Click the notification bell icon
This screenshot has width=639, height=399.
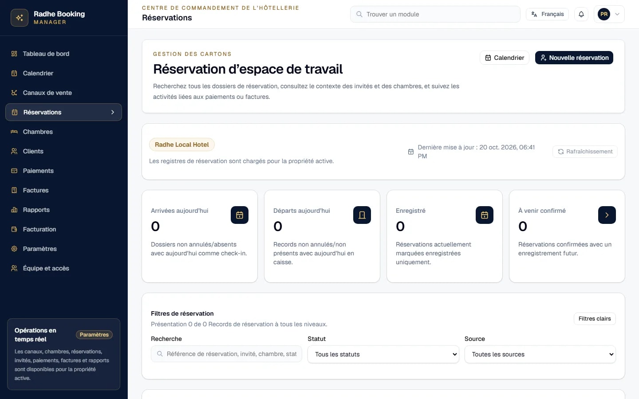click(x=581, y=14)
